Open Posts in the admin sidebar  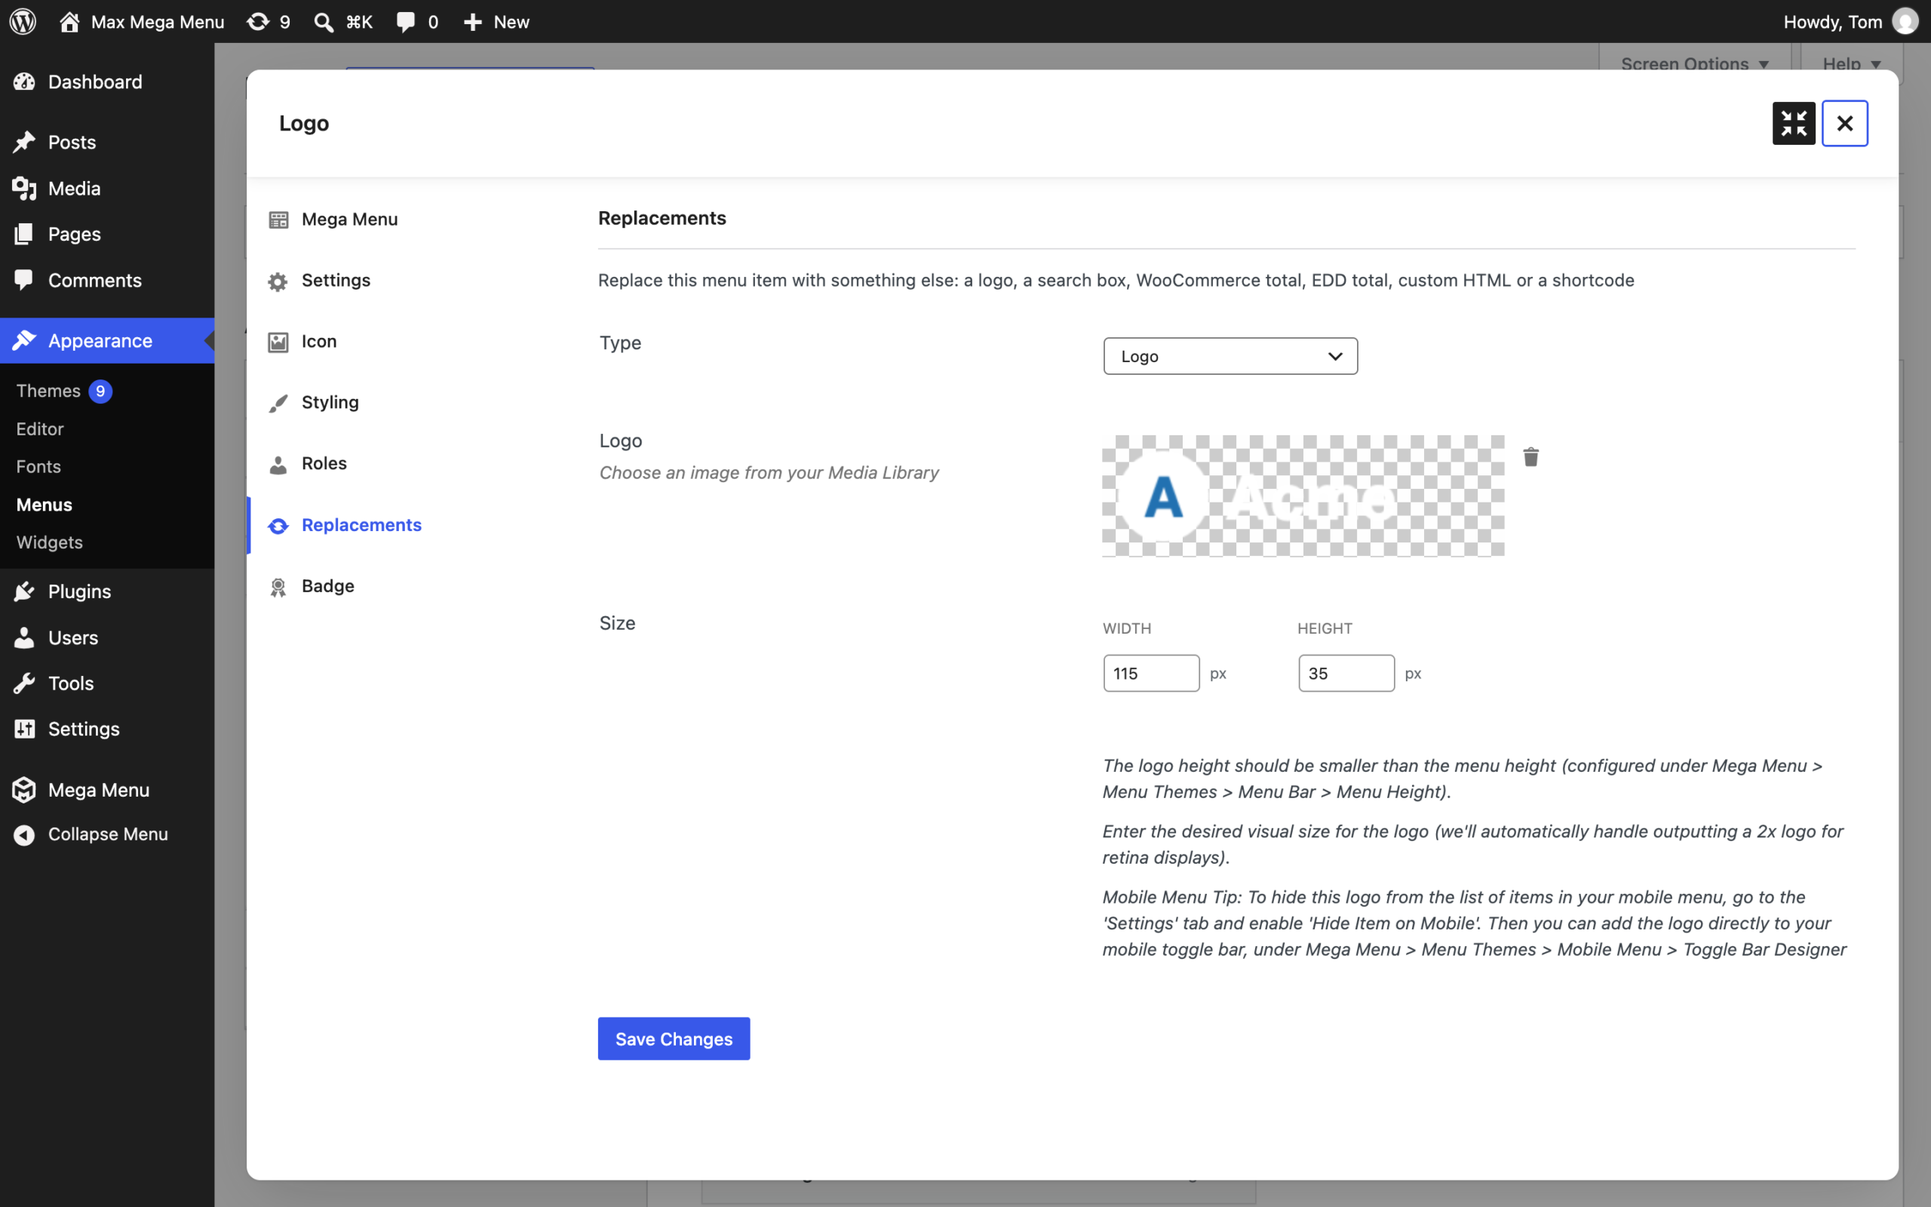tap(107, 142)
